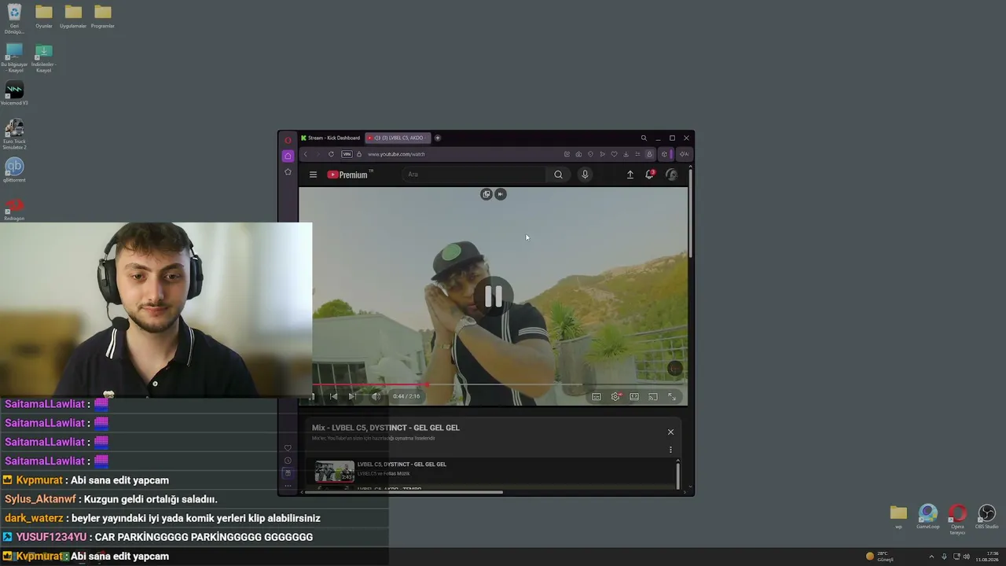Switch to Stream - Kick Dashboard tab

[330, 138]
